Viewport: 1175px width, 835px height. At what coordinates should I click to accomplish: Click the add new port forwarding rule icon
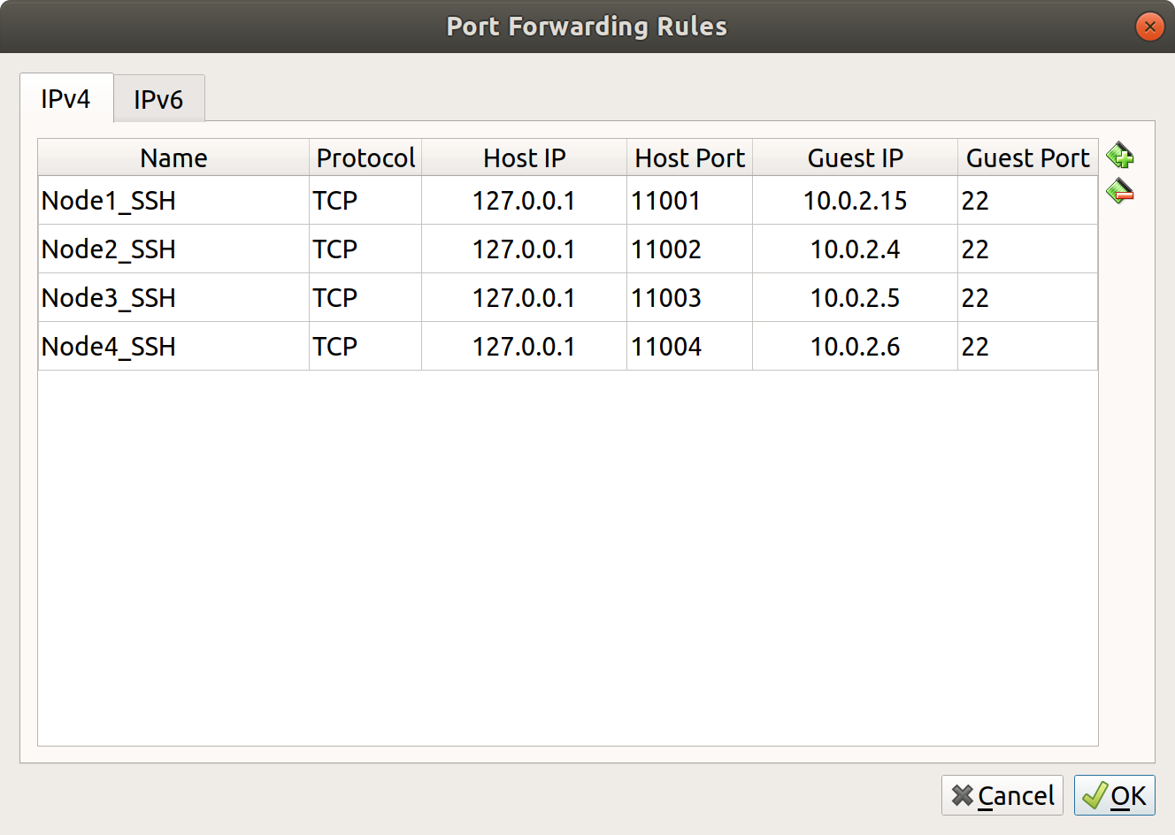[x=1120, y=156]
